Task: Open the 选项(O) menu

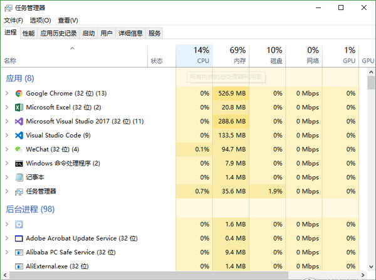Action: click(40, 21)
